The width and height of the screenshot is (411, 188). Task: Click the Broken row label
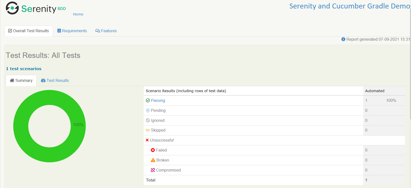click(x=163, y=160)
